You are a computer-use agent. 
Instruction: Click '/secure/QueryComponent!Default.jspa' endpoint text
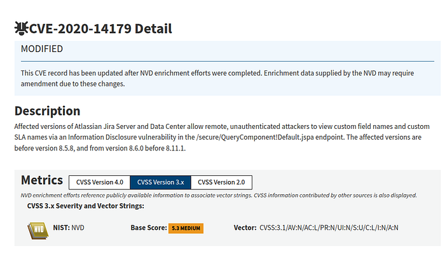(x=255, y=137)
